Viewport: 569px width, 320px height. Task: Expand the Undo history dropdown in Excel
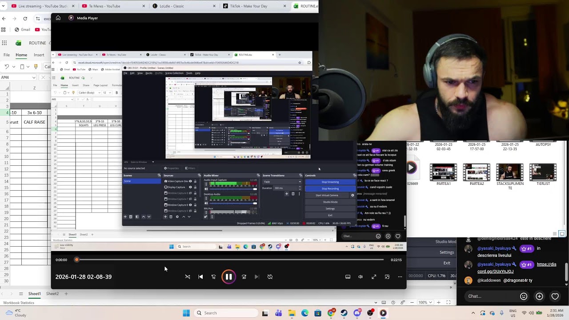14,67
